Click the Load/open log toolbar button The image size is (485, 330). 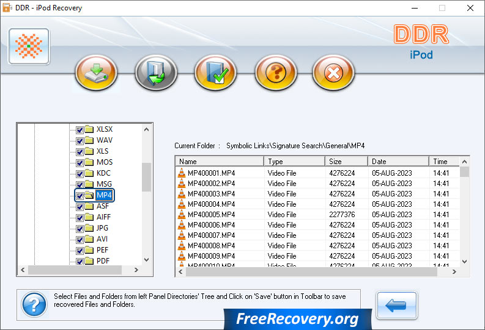(156, 73)
